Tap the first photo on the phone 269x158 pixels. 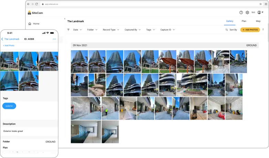[x=9, y=61]
